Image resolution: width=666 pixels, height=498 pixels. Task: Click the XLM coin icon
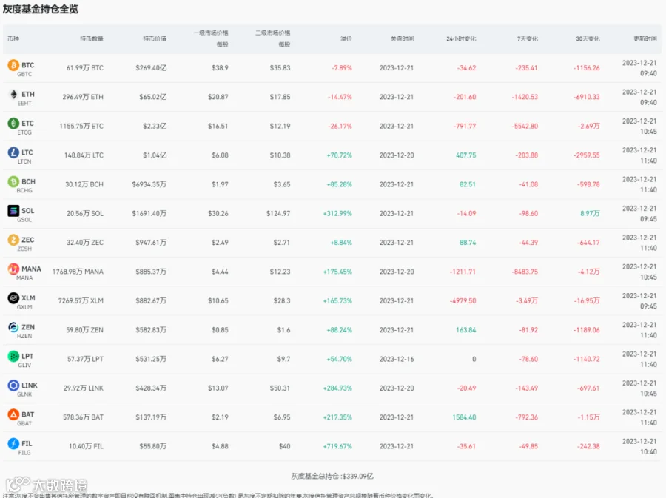pos(13,298)
